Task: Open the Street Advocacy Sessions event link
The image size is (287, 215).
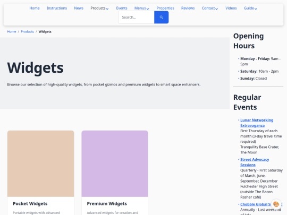Action: tap(255, 162)
